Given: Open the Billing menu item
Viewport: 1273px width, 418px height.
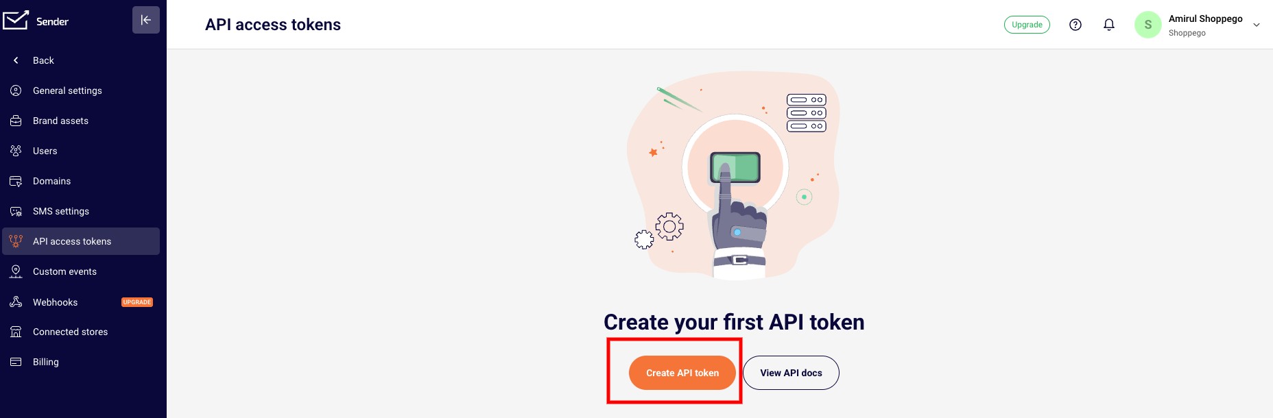Looking at the screenshot, I should 81,362.
